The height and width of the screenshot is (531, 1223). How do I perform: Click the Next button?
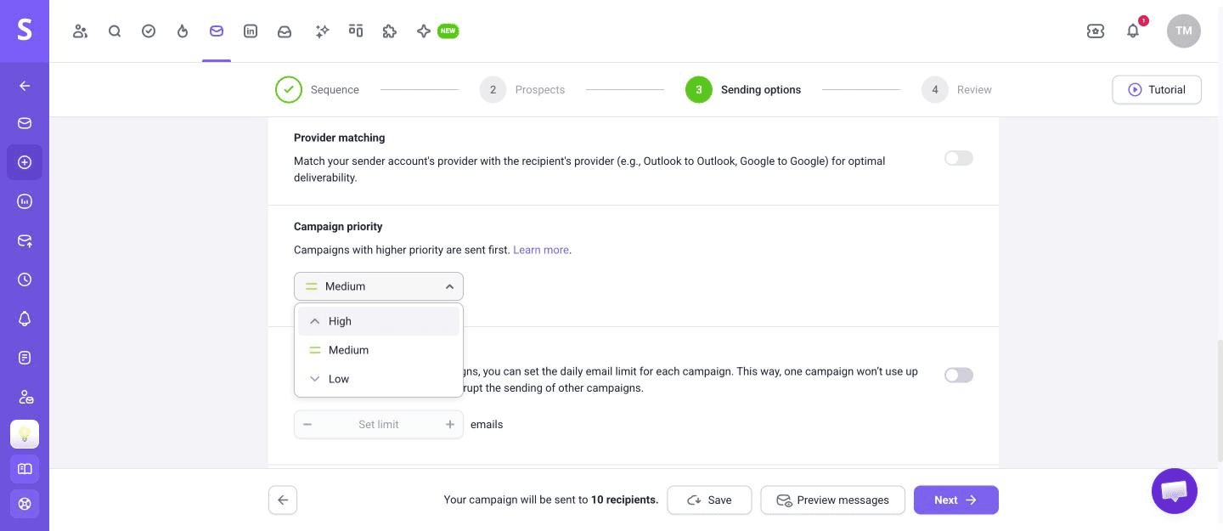956,500
